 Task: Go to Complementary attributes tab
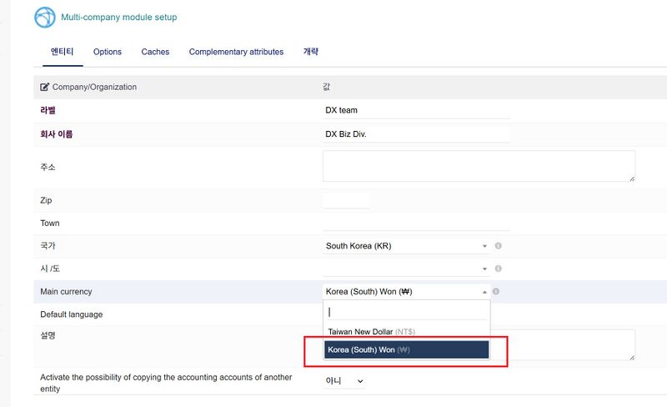pos(236,52)
